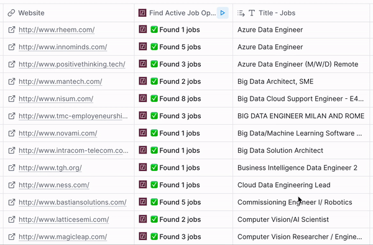
Task: Select 'Computer Vision Researcher / Engine...' cell
Action: click(x=301, y=237)
